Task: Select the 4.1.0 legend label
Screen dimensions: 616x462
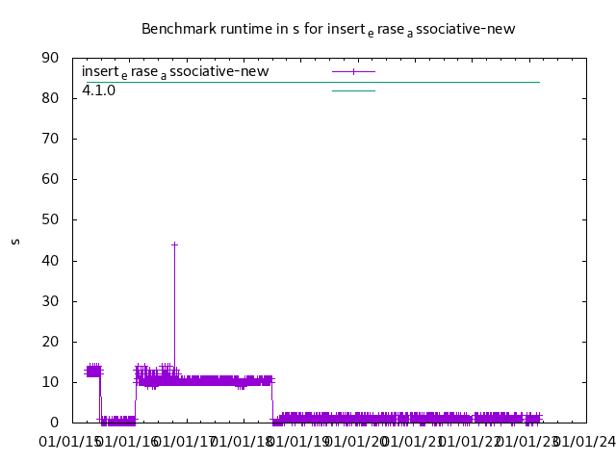Action: [98, 90]
